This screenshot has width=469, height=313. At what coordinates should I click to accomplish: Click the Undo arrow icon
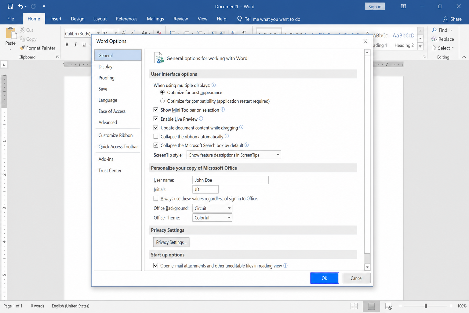(x=20, y=6)
